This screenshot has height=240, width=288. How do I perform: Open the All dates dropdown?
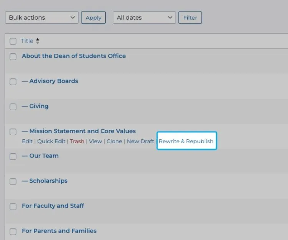144,18
